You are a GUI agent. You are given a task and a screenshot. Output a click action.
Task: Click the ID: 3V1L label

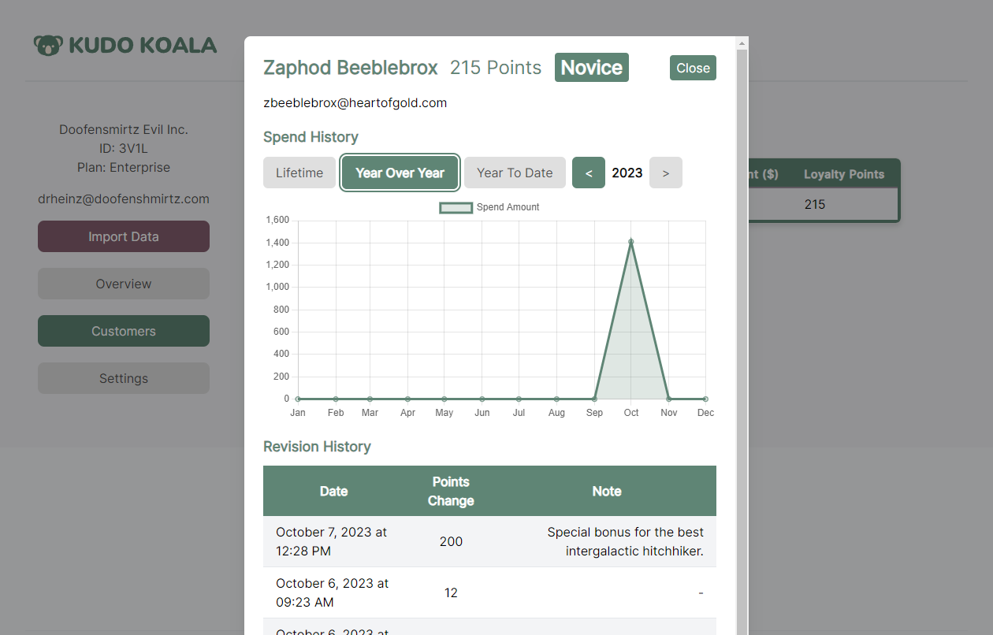click(x=124, y=148)
